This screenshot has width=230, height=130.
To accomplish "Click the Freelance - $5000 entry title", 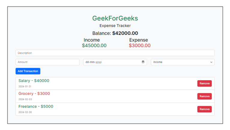I will (x=36, y=106).
